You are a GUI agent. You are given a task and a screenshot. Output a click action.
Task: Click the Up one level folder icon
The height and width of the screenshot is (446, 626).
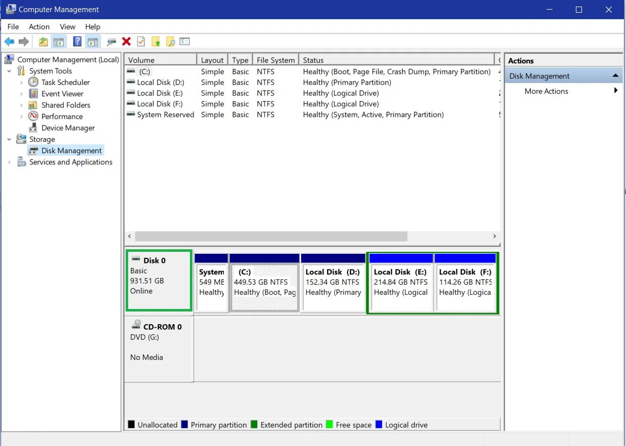pos(44,41)
